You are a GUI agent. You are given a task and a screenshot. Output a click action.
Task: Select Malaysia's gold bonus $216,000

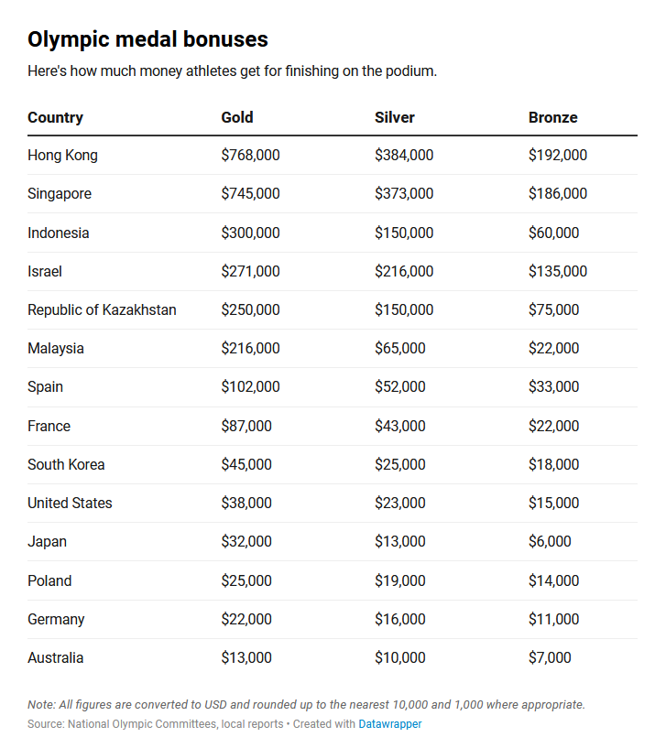(x=250, y=348)
